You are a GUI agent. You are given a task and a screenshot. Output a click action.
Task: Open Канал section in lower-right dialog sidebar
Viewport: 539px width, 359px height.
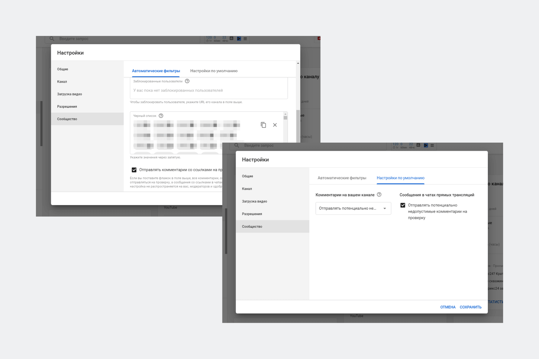tap(273, 189)
